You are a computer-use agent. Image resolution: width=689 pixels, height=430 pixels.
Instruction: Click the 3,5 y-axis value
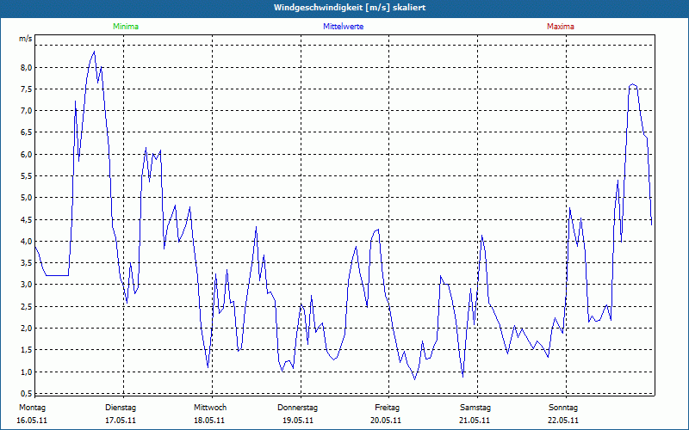point(27,263)
